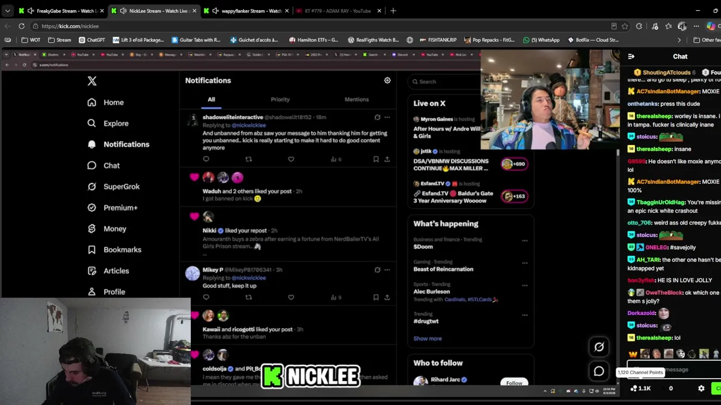The height and width of the screenshot is (405, 721).
Task: Open more options for Beast of Reincarnation trend
Action: pos(524,263)
